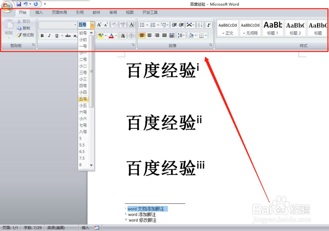Apply a numbered list
The image size is (329, 231).
[x=153, y=25]
